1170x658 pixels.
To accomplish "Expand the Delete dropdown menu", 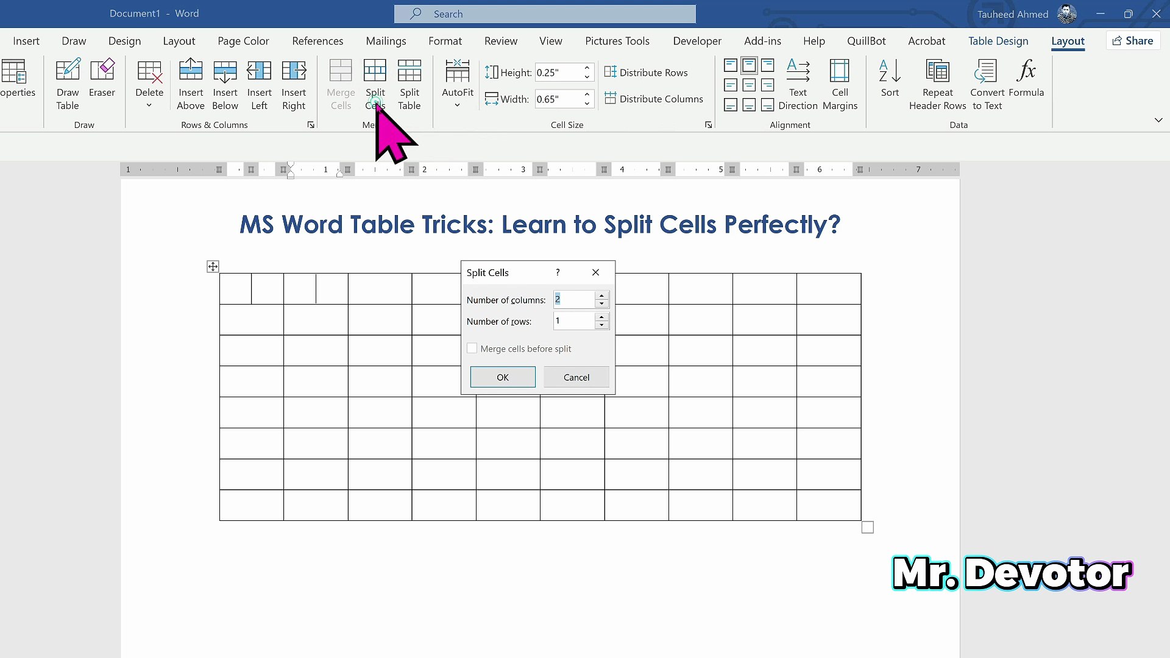I will point(149,105).
